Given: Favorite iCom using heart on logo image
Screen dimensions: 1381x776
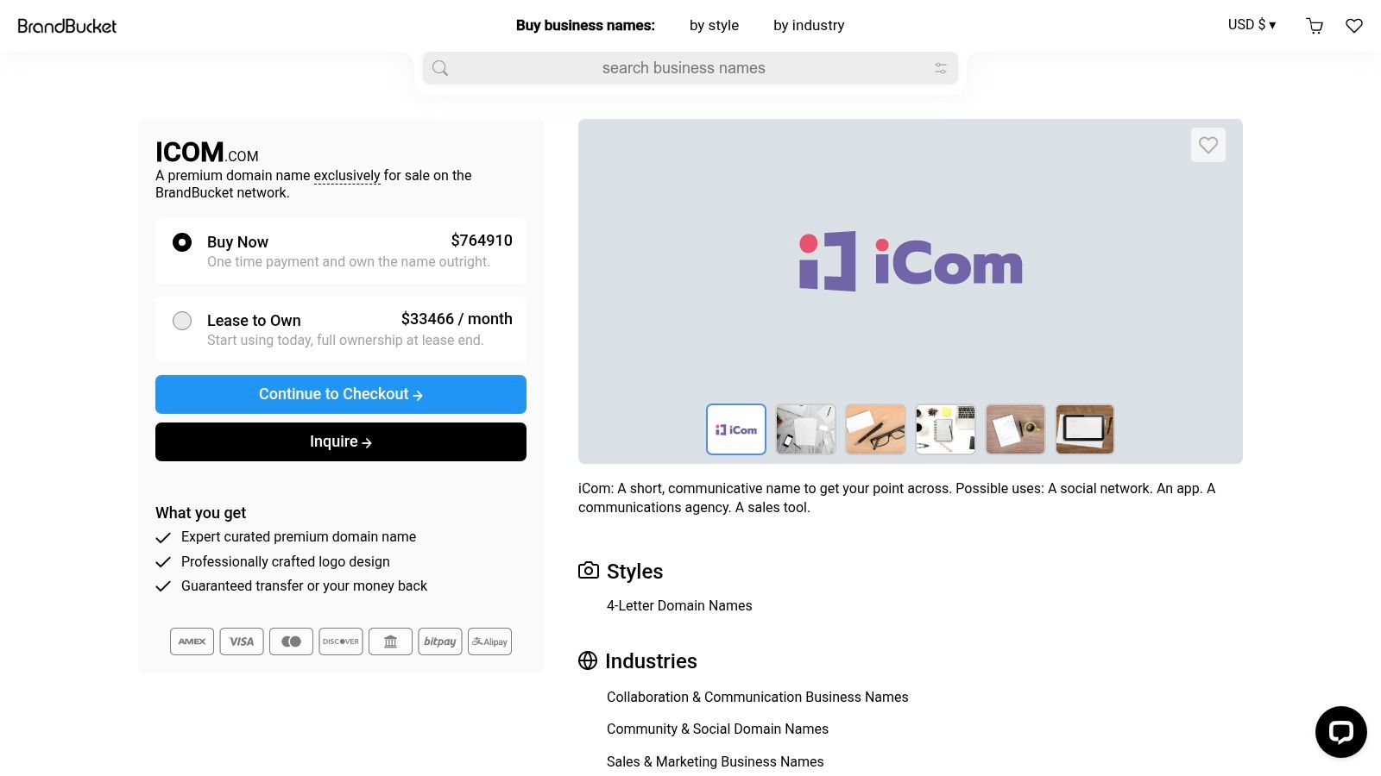Looking at the screenshot, I should pyautogui.click(x=1208, y=145).
